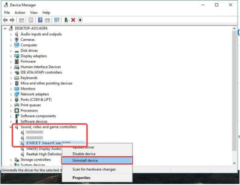
Task: Click the red X uninstall toolbar icon
Action: click(73, 20)
